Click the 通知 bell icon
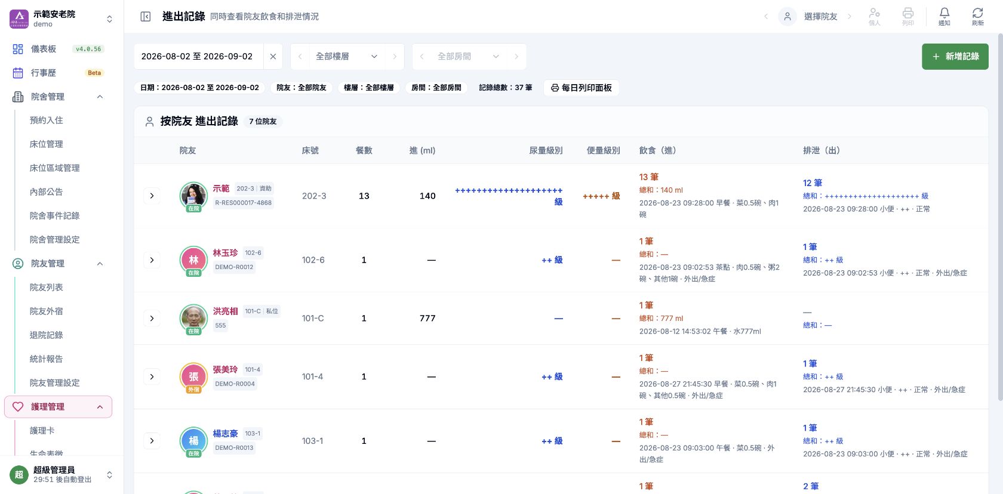This screenshot has height=494, width=1003. click(944, 17)
